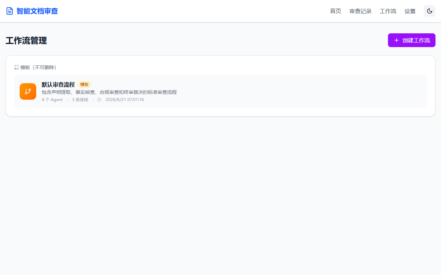Image resolution: width=441 pixels, height=275 pixels.
Task: Click 创建工作流 button
Action: pos(412,40)
